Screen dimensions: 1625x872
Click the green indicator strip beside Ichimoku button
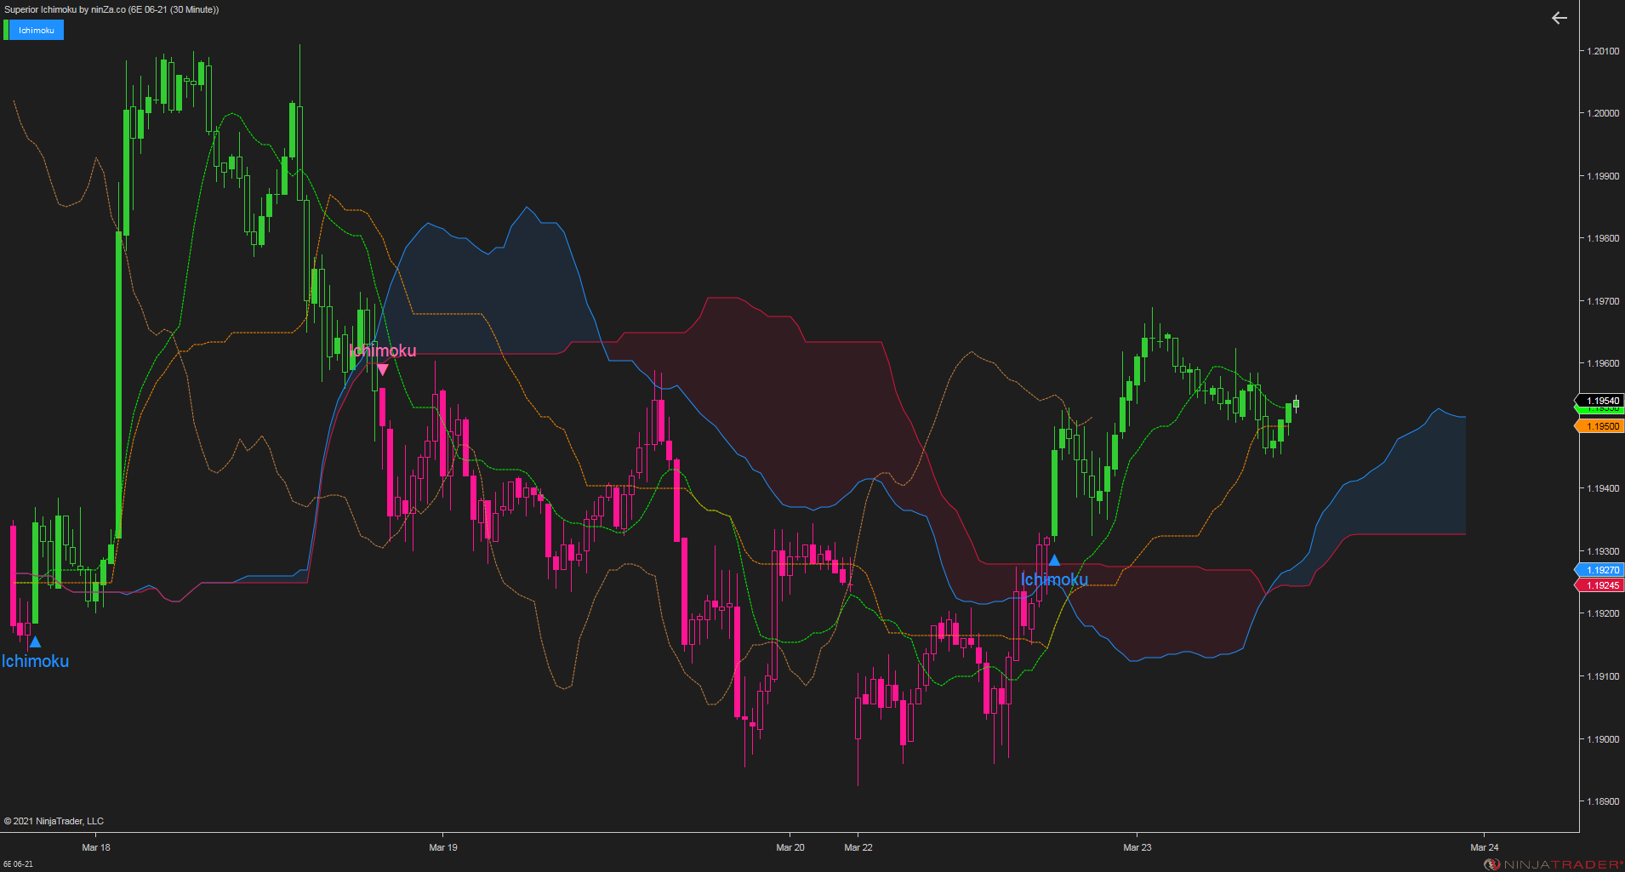[4, 29]
